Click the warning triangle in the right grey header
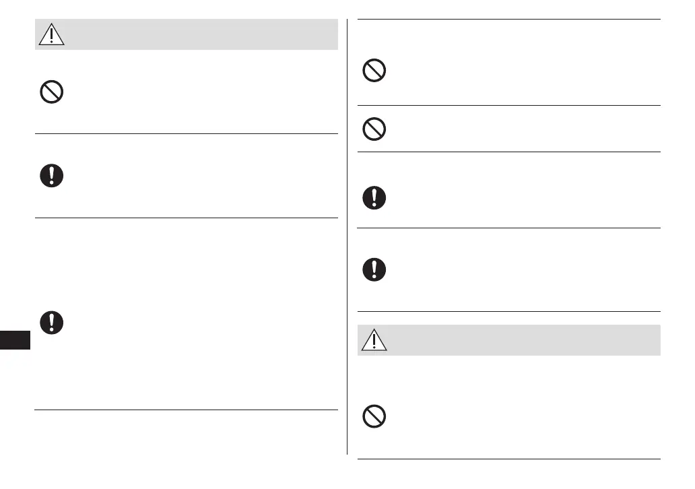The width and height of the screenshot is (695, 489). point(374,340)
